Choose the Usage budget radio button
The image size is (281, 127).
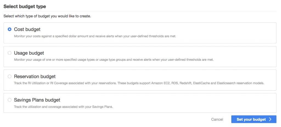(10, 53)
